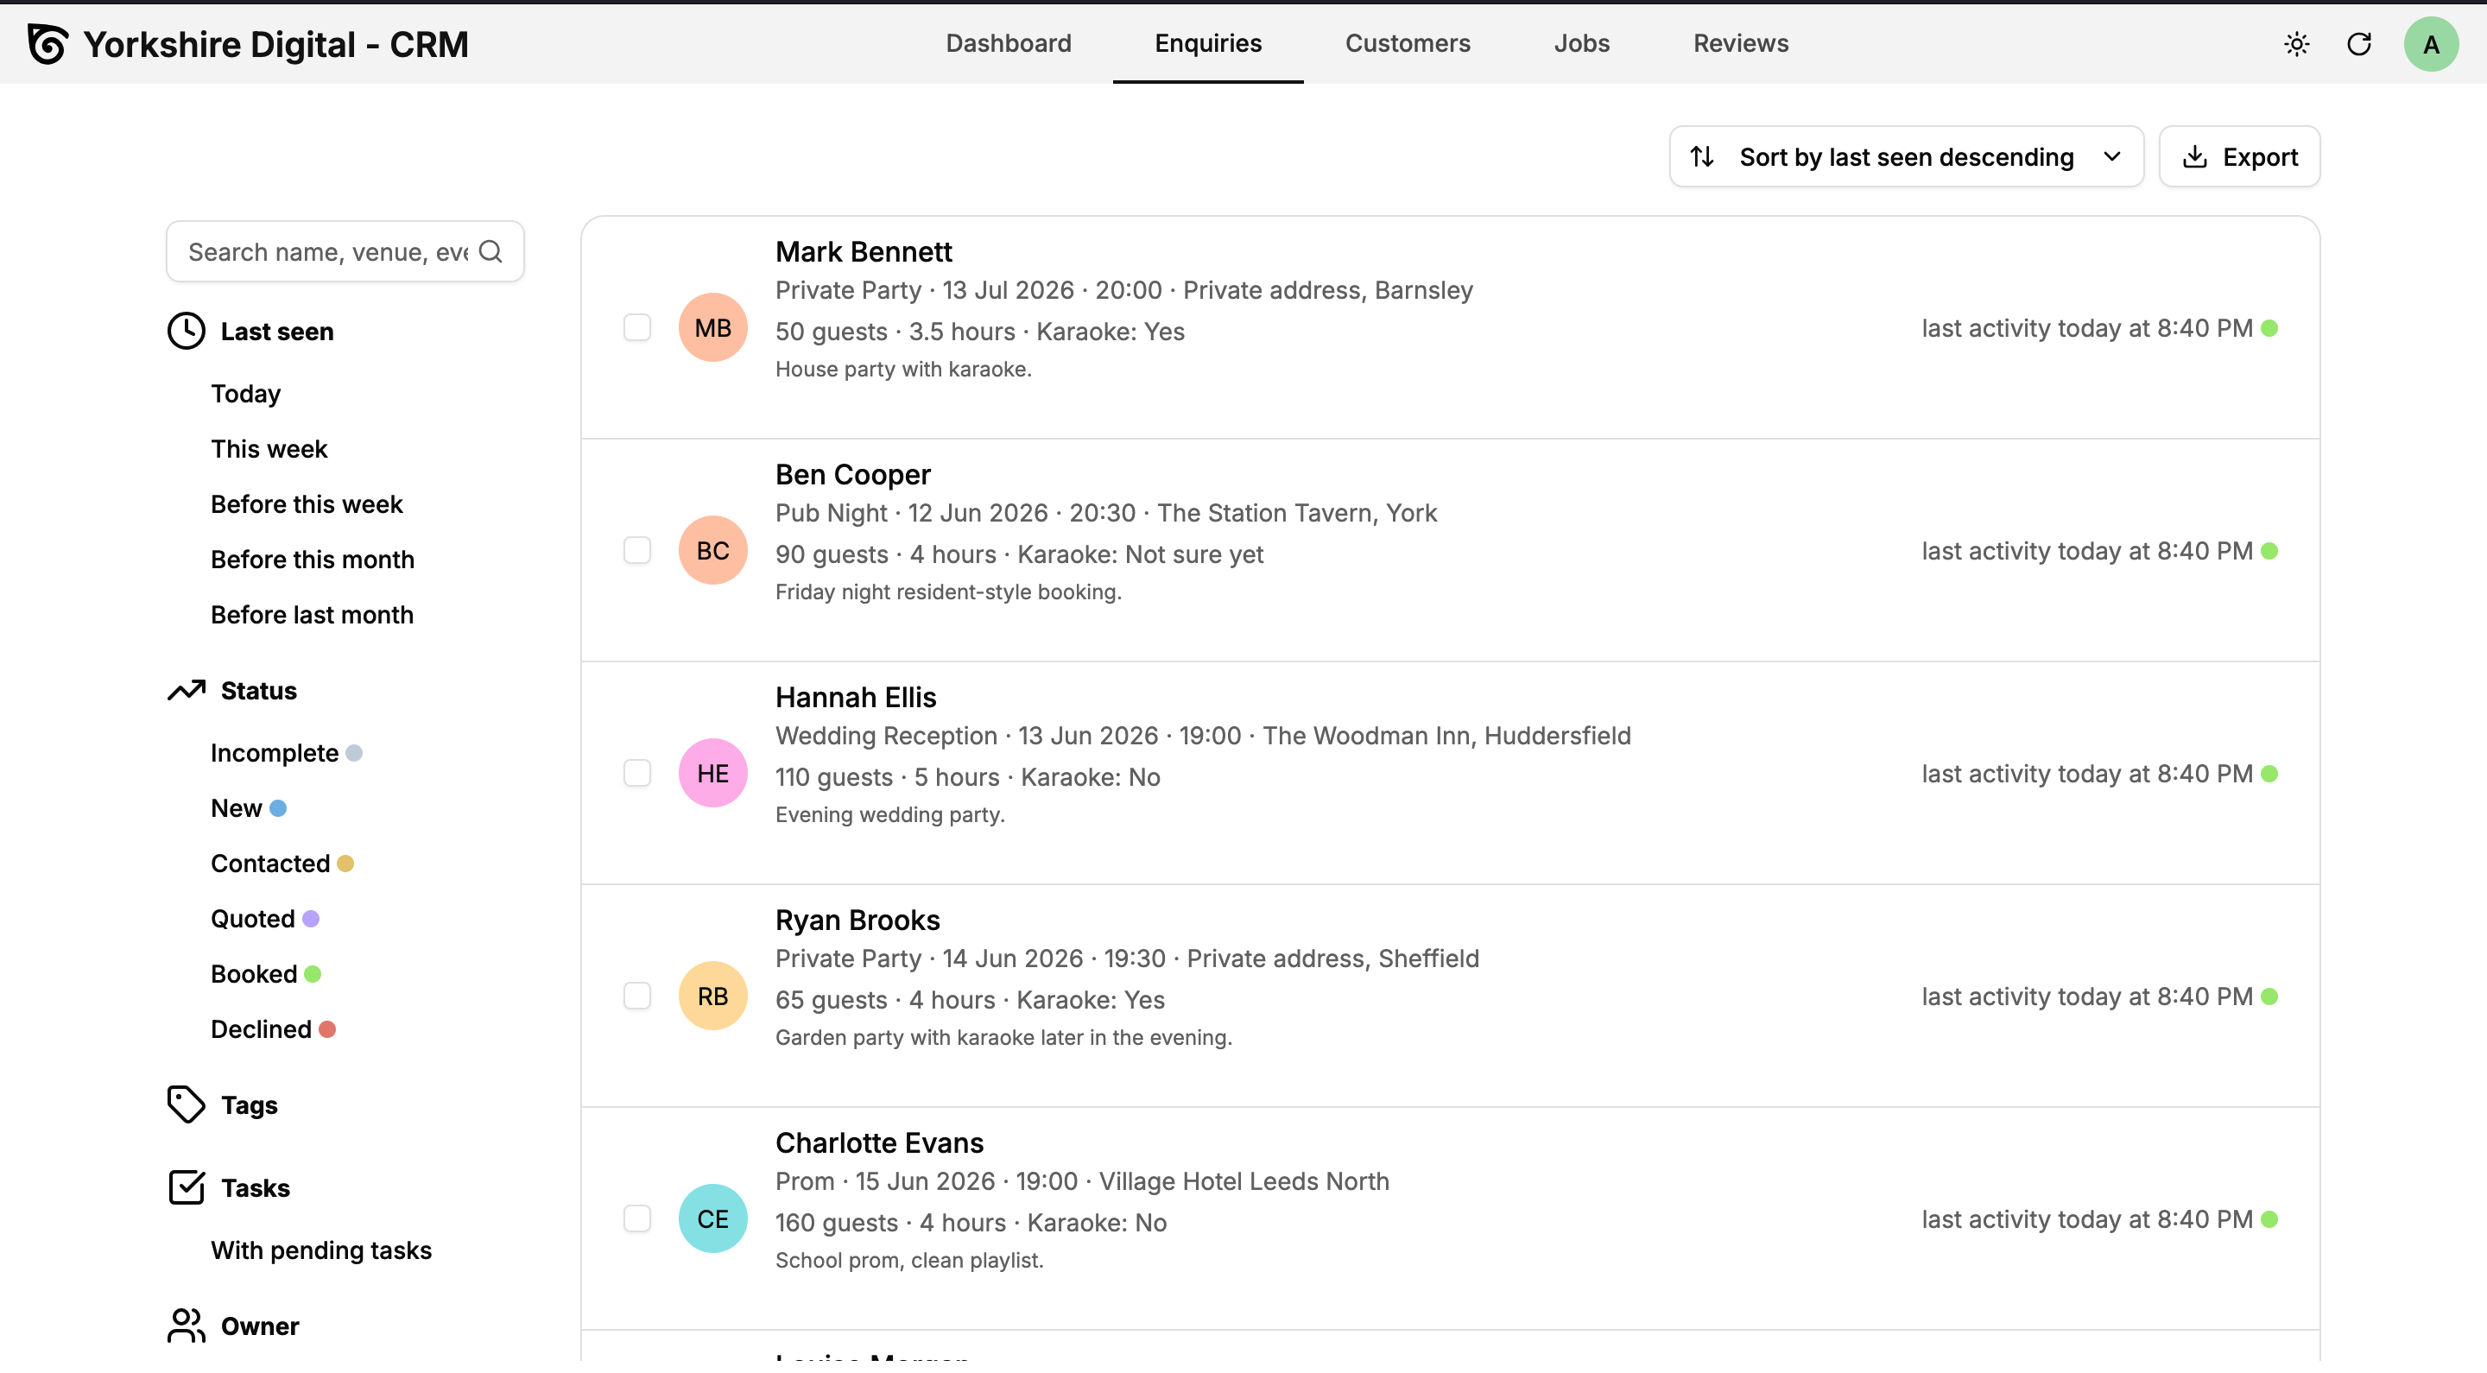Click the Export button
Viewport: 2487px width, 1373px height.
pyautogui.click(x=2240, y=156)
